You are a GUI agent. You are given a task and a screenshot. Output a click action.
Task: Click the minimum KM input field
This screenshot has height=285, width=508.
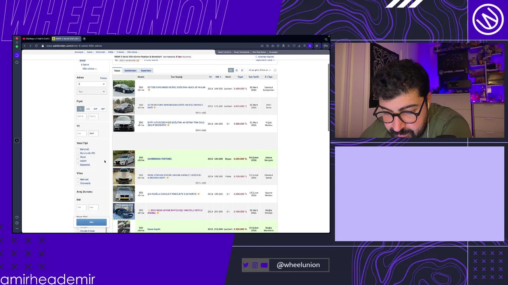[x=81, y=207]
